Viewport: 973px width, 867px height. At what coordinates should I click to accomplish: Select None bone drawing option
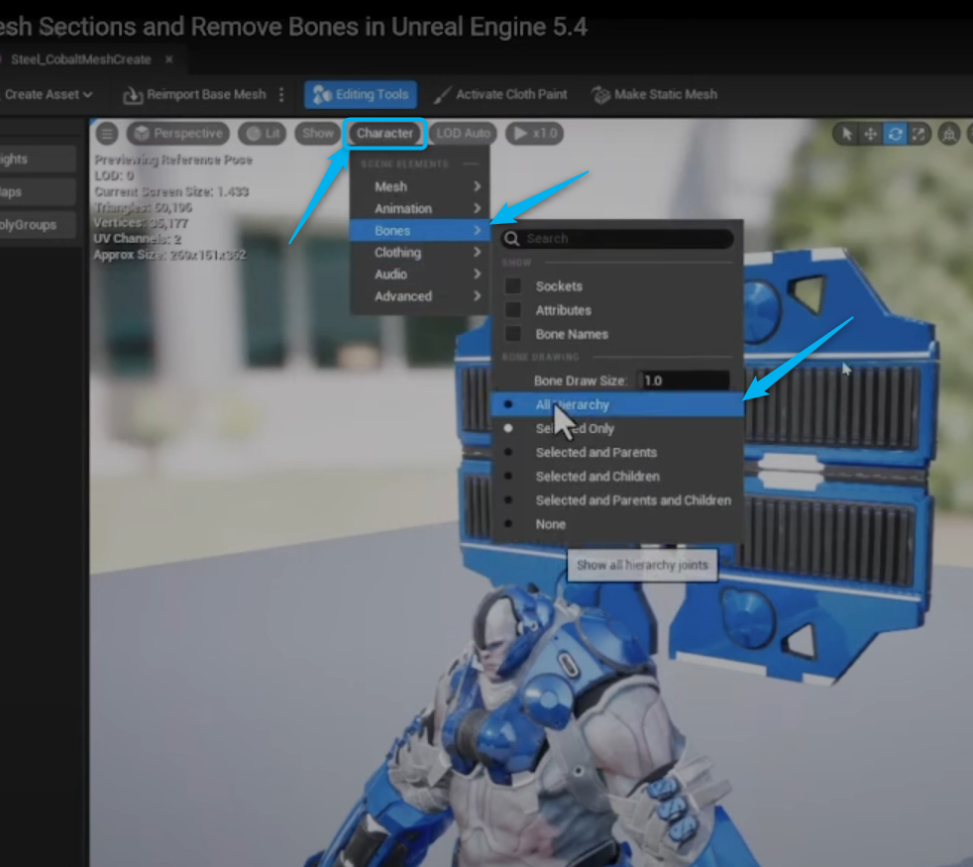coord(617,524)
